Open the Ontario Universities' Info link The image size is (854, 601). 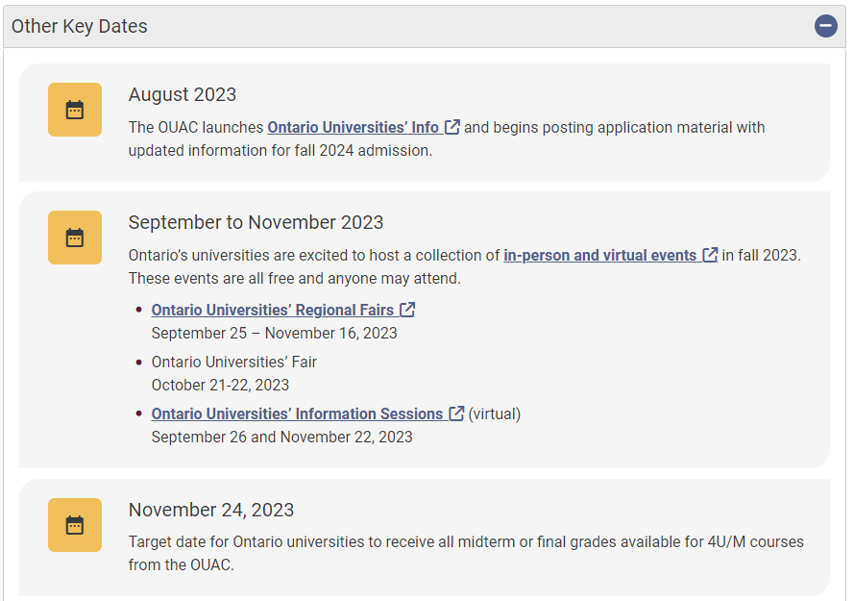[x=353, y=128]
